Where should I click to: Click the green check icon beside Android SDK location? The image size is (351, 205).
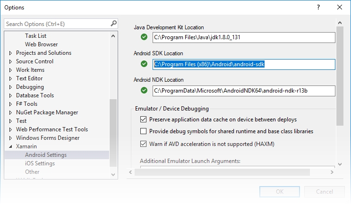pyautogui.click(x=144, y=64)
